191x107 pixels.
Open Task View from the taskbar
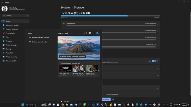(50, 105)
